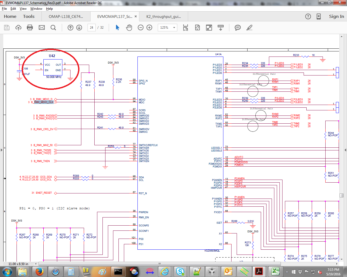Click the 50.000 MHz oscillator text
The image size is (347, 277).
(54, 77)
